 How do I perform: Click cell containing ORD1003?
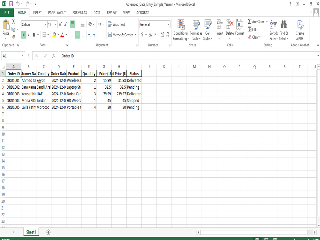[13, 94]
